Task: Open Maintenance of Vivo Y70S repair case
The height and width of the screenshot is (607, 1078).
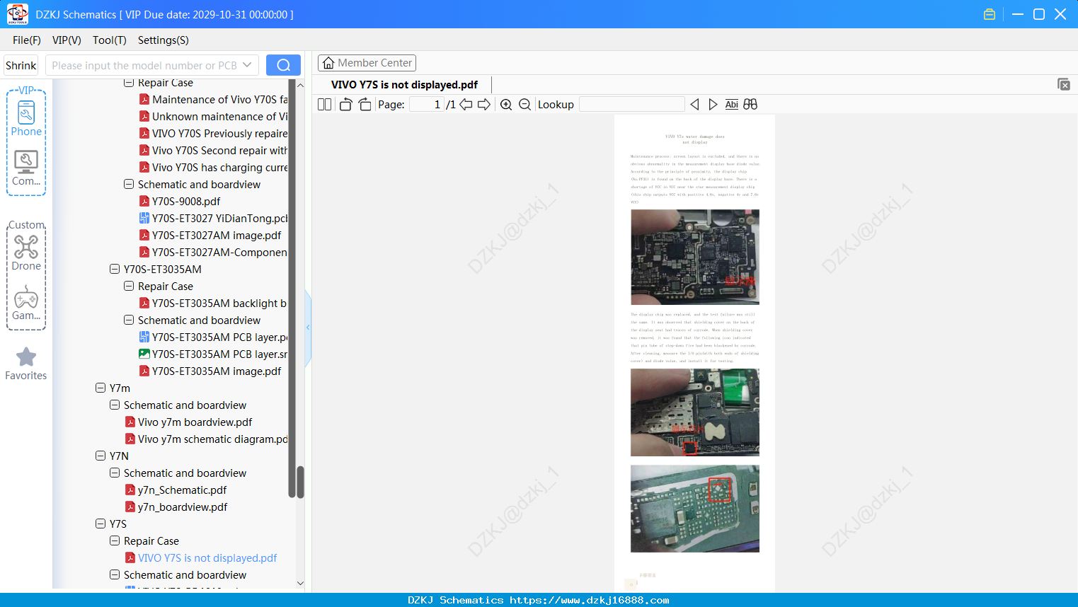Action: 219,99
